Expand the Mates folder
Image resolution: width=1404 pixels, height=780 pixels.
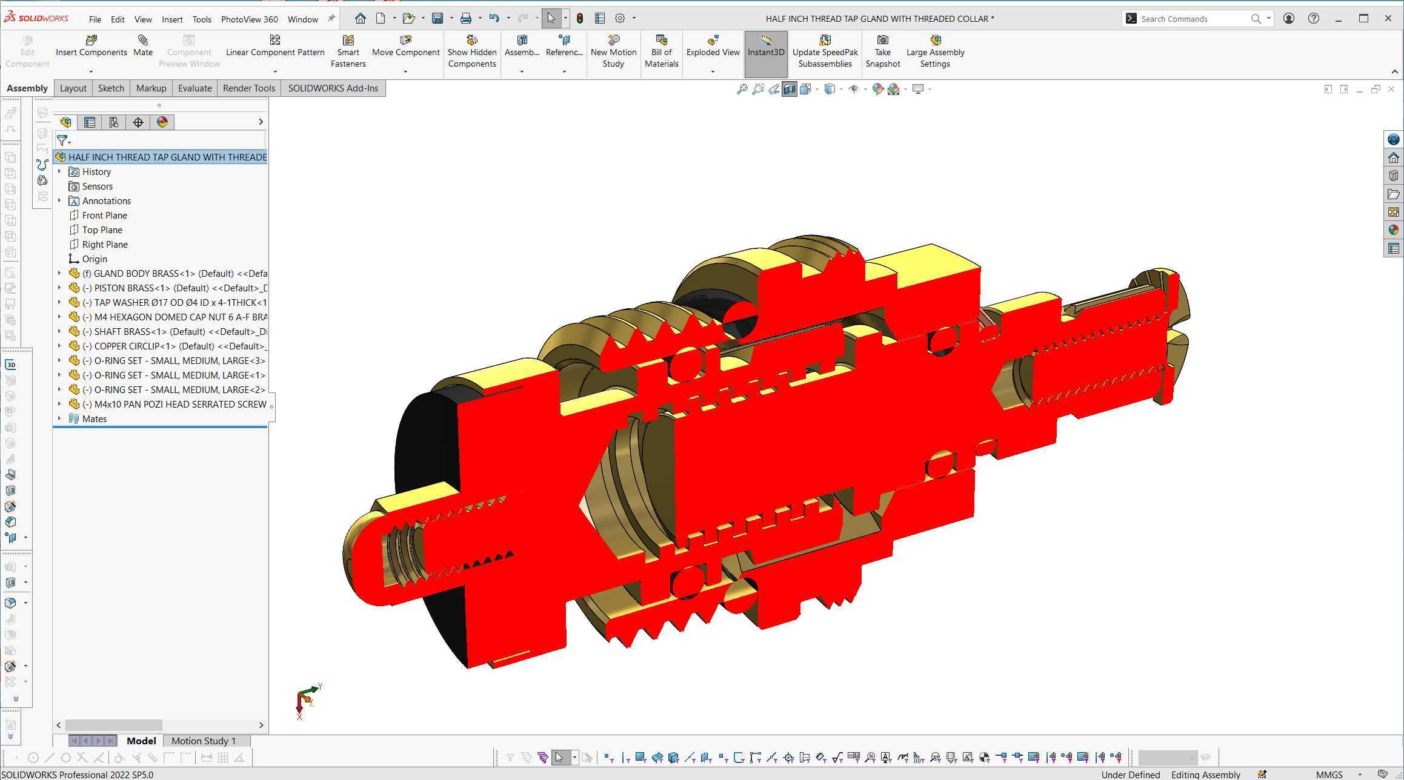click(x=59, y=419)
